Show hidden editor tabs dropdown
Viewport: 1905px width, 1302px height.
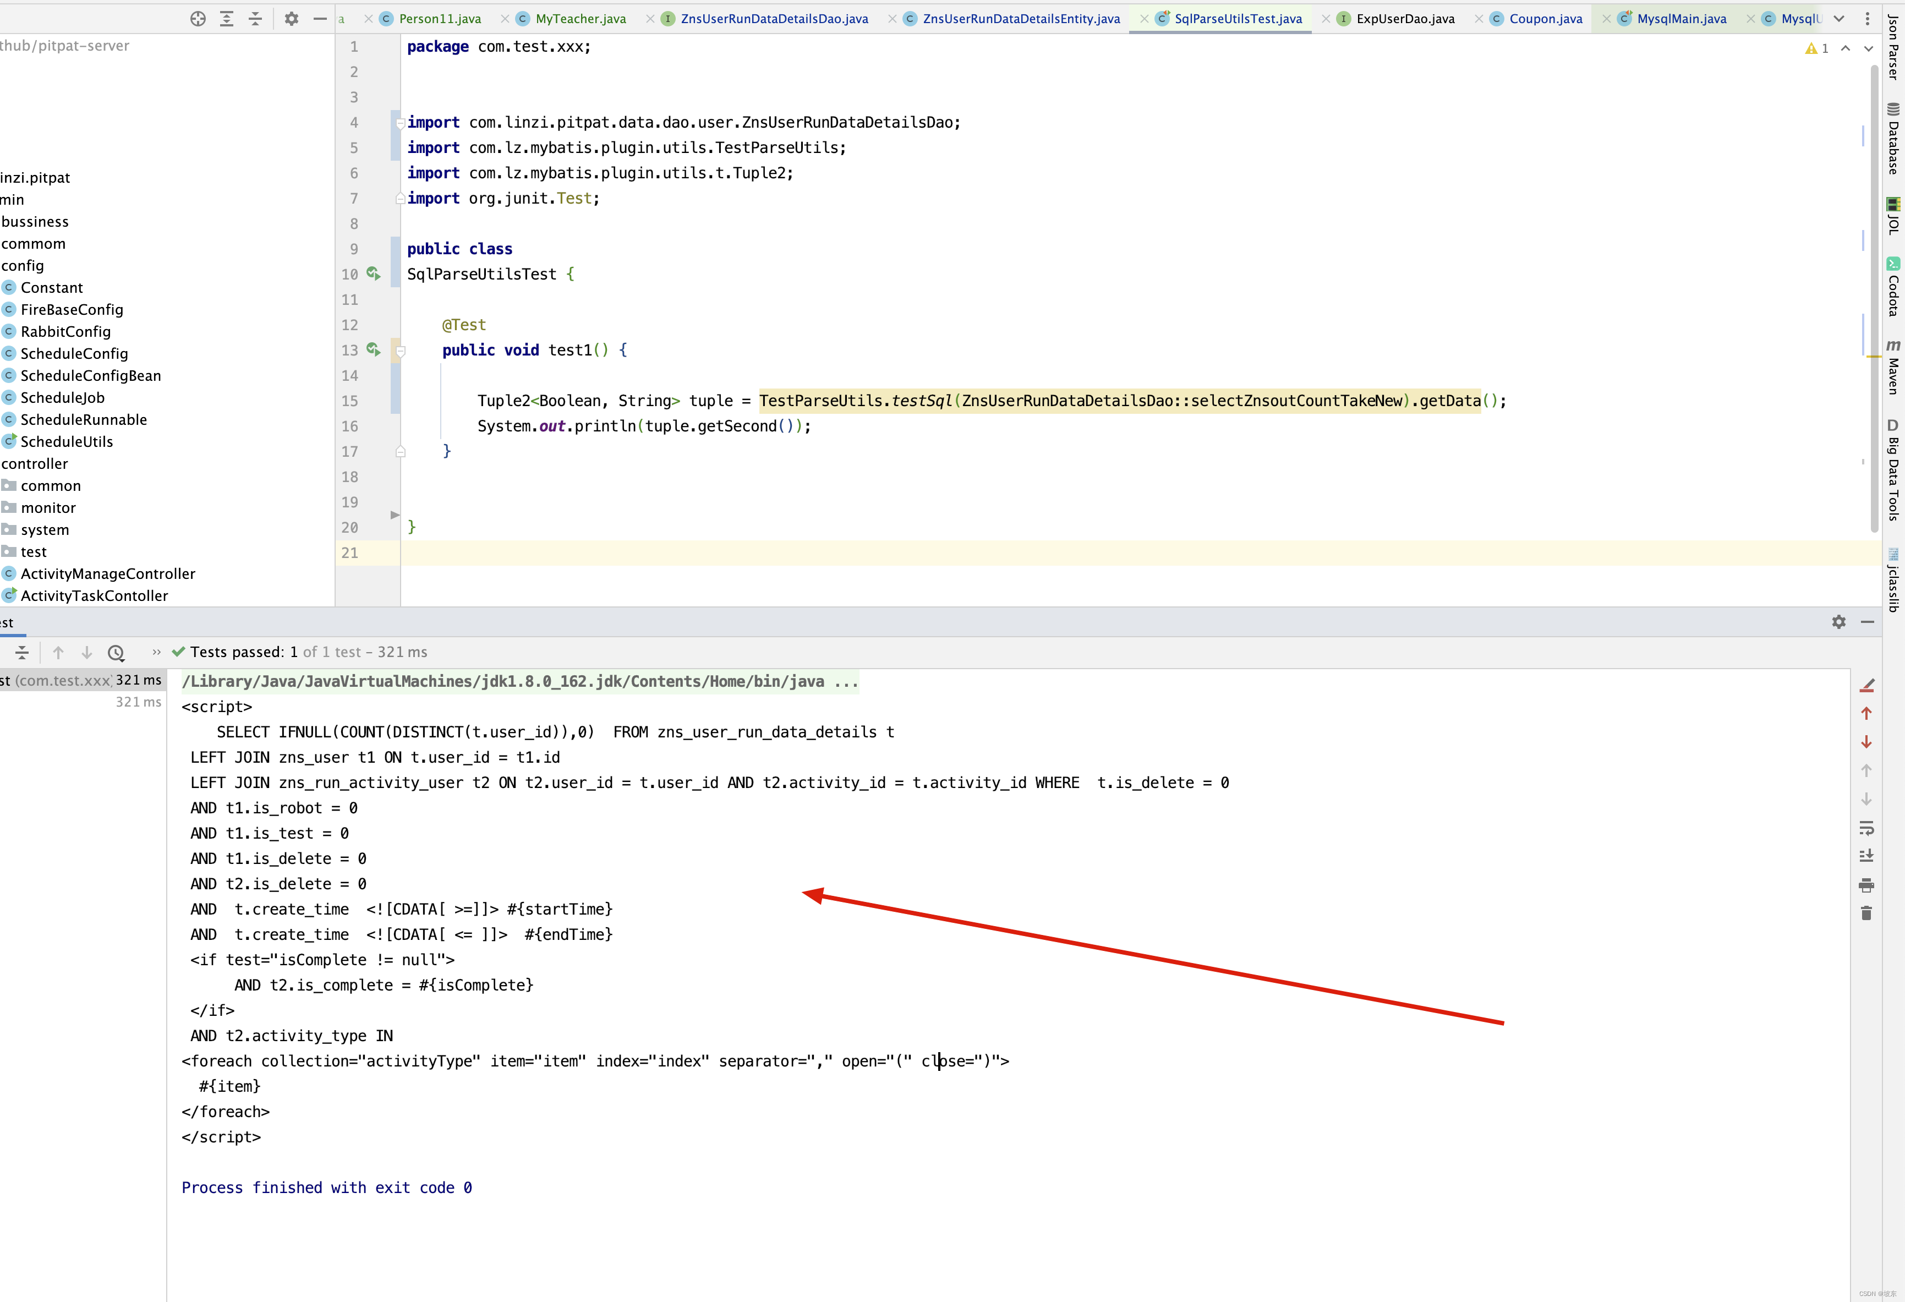(1838, 19)
